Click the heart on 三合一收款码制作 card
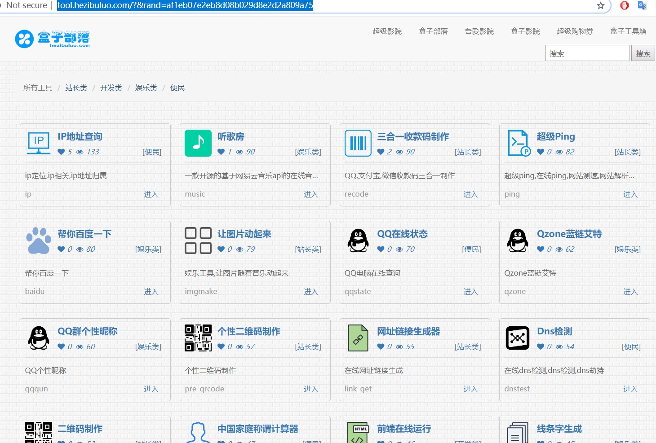Image resolution: width=656 pixels, height=443 pixels. pyautogui.click(x=381, y=152)
